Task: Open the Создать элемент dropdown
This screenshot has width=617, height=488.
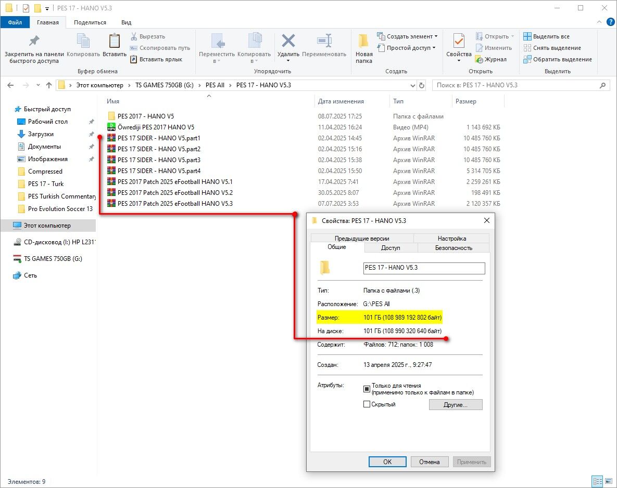Action: click(x=407, y=36)
